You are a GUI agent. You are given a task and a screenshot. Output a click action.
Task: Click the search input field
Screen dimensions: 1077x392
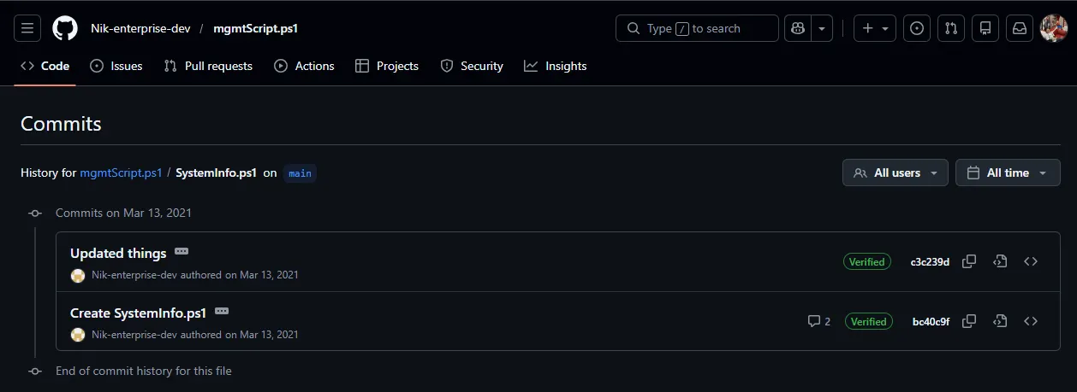[697, 28]
